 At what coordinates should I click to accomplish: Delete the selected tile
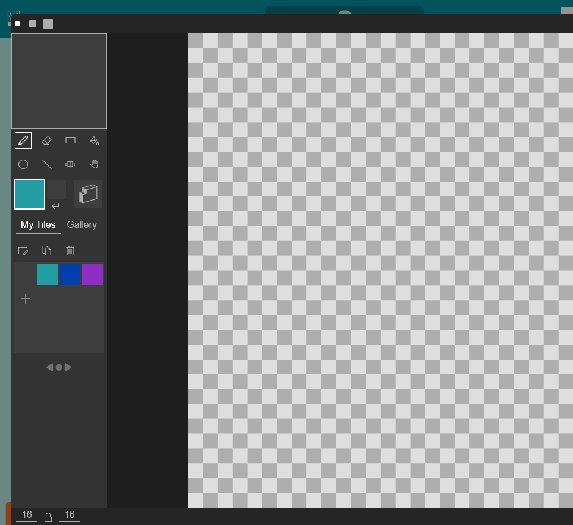[x=70, y=251]
